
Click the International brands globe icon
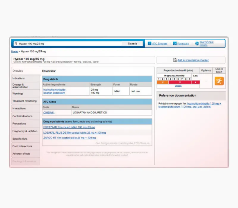[x=197, y=44]
